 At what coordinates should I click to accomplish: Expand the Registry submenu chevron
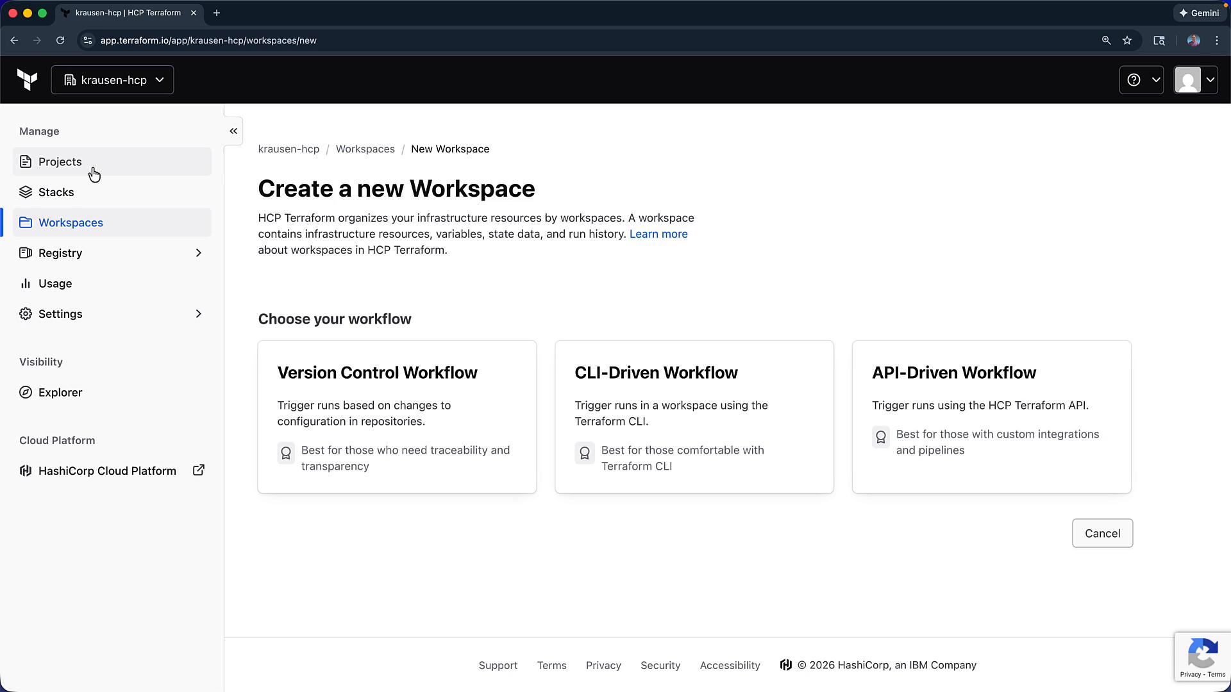(x=199, y=253)
